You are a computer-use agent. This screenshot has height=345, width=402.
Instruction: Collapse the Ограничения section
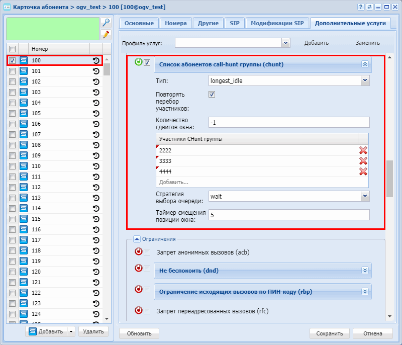[x=137, y=239]
